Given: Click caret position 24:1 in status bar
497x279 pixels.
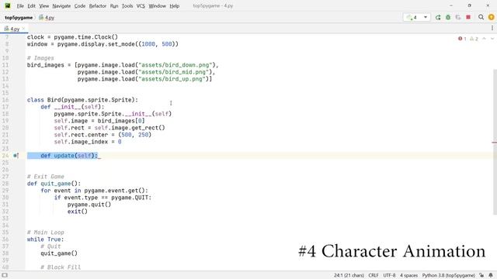Looking at the screenshot, I should coord(349,276).
